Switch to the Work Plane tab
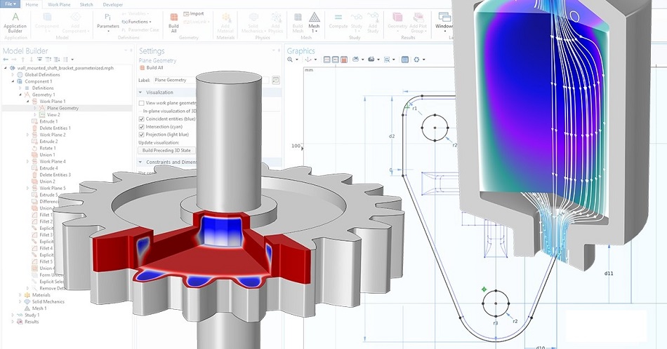 pos(59,5)
